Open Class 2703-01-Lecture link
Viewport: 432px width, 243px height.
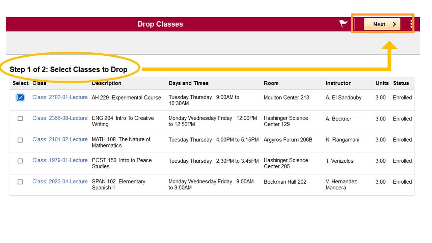[x=60, y=97]
